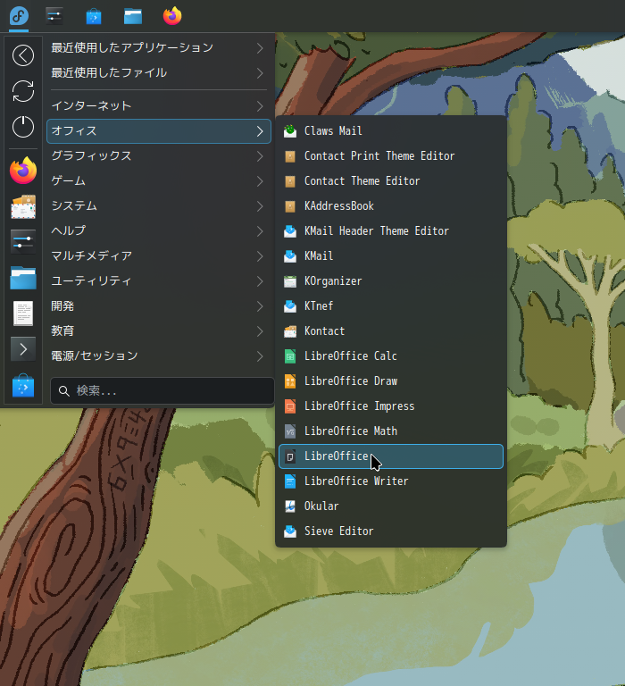Expand ヘルプ submenu arrow
The height and width of the screenshot is (686, 625).
click(x=260, y=231)
